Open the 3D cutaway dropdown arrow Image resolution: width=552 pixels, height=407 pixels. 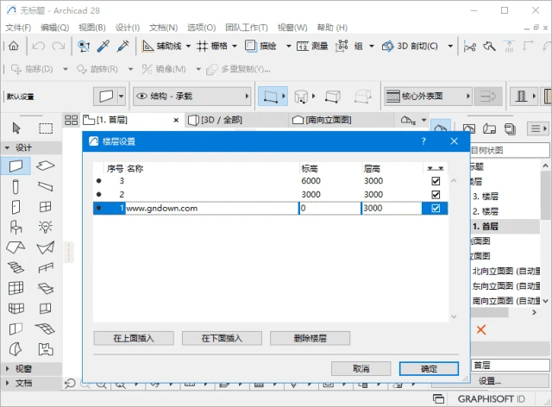coord(450,46)
